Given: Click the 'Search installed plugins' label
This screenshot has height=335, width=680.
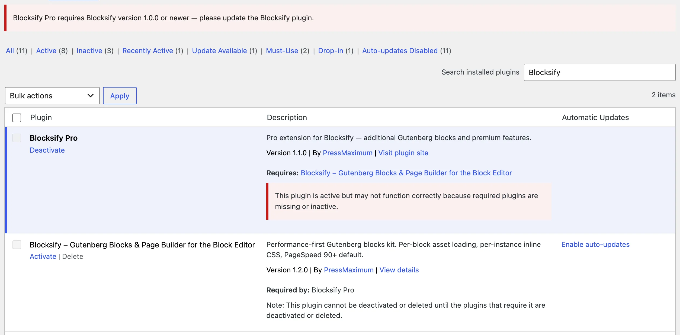Looking at the screenshot, I should pos(480,72).
